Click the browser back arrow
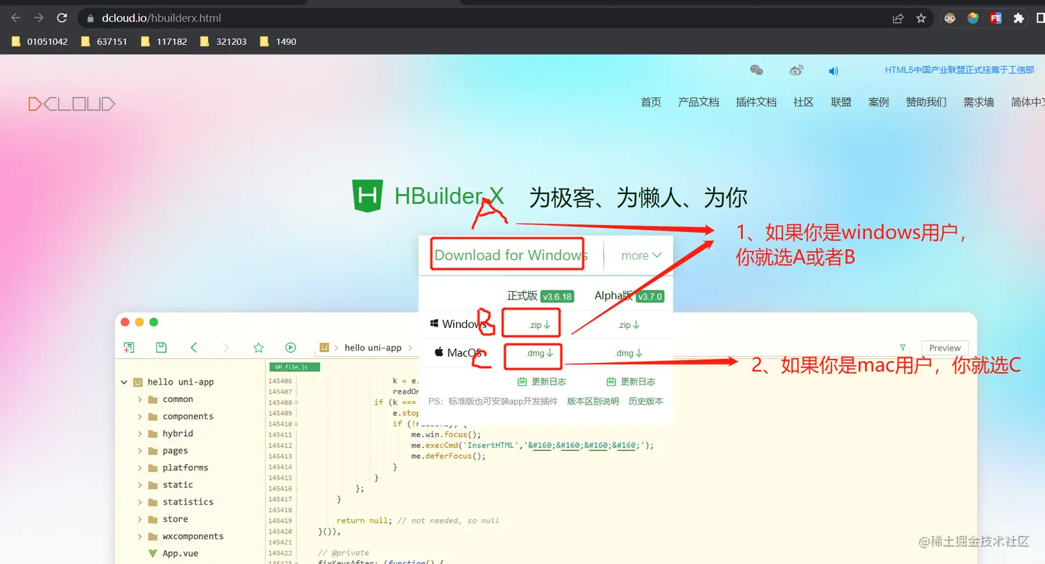1045x564 pixels. coord(16,18)
